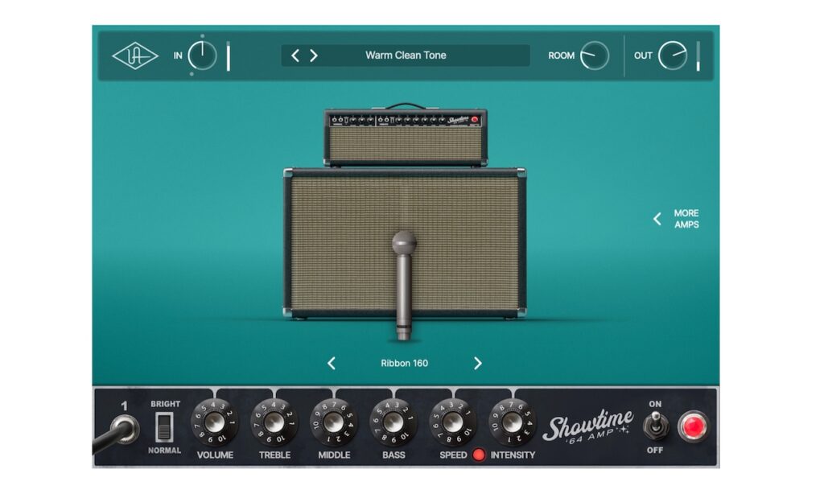Click the Universal Audio logo icon
The width and height of the screenshot is (824, 494).
pos(135,56)
